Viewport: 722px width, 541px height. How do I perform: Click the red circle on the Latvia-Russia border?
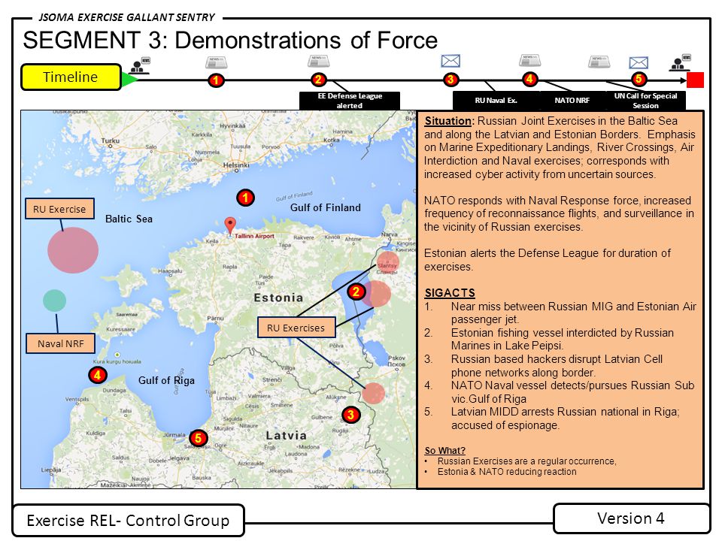click(x=373, y=393)
